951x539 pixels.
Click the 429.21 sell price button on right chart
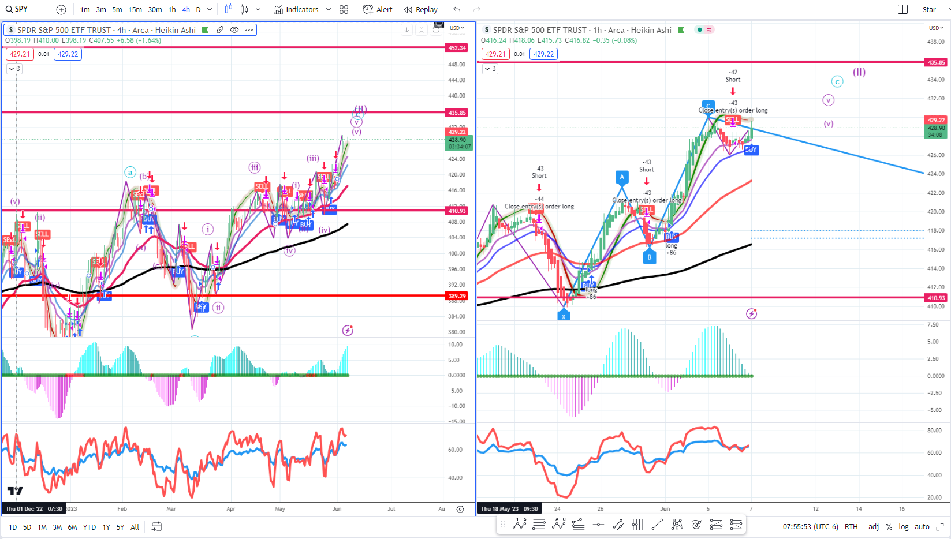495,54
